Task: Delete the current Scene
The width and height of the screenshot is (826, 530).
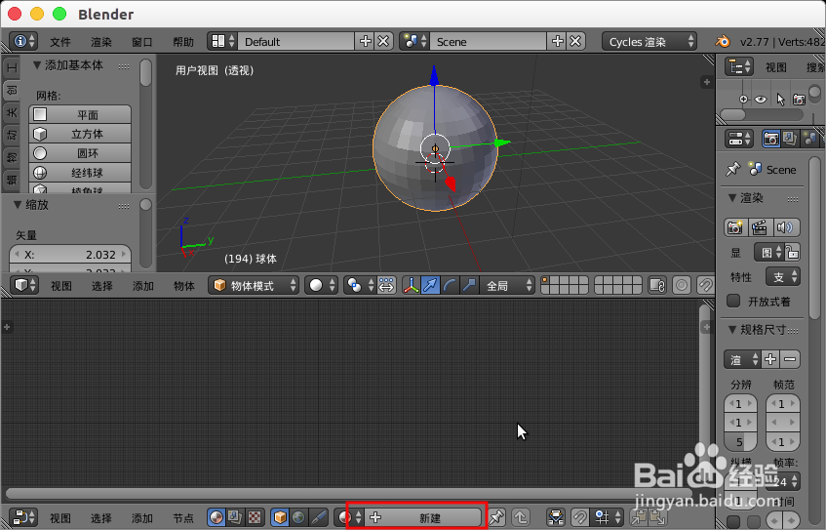Action: point(575,41)
